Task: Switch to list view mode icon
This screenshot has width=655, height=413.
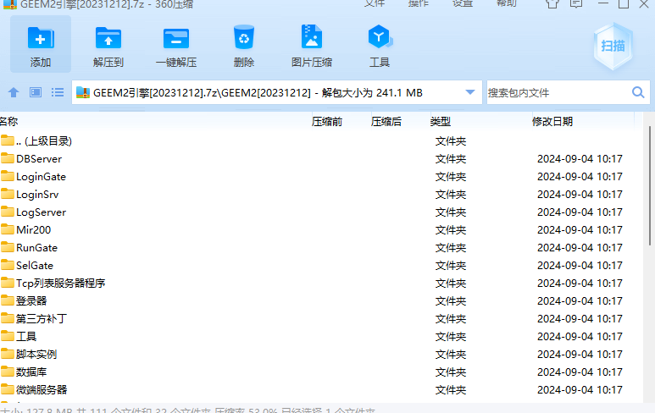Action: [58, 92]
